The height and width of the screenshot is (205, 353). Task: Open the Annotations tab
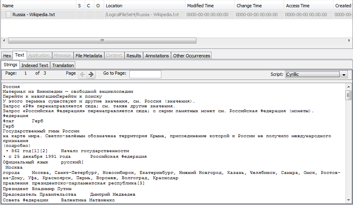click(x=157, y=56)
